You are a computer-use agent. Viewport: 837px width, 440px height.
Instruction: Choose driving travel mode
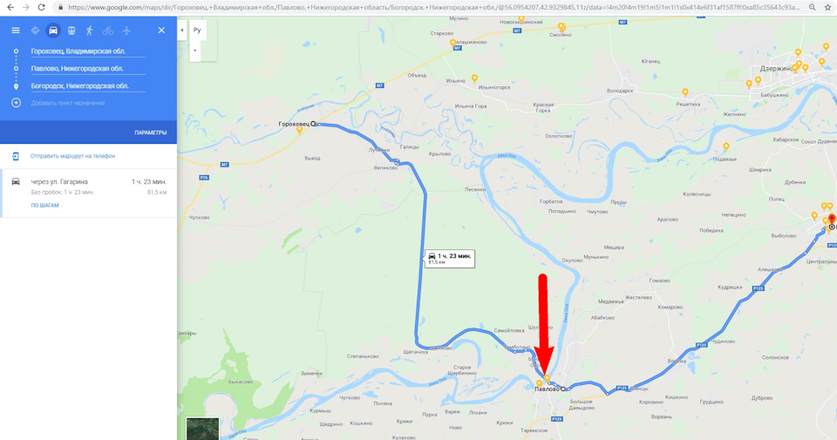53,30
